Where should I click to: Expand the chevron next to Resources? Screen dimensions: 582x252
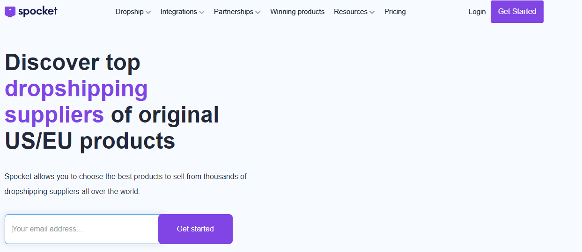pyautogui.click(x=372, y=13)
